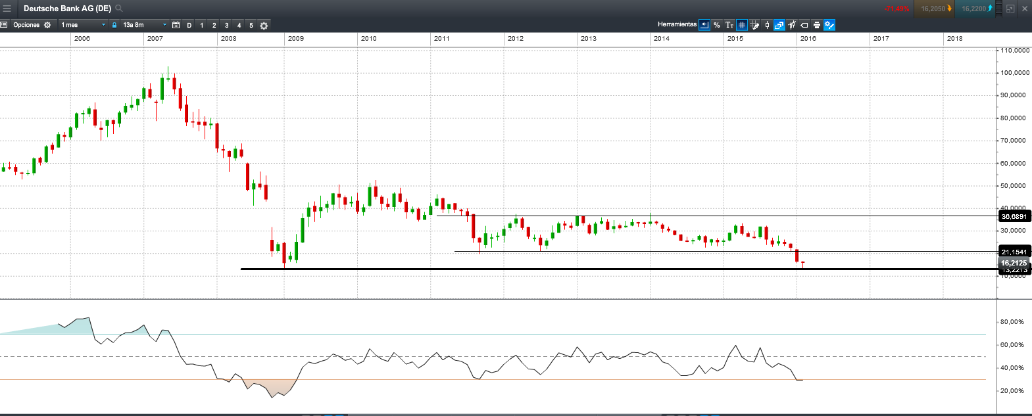Toggle the drawing settings tool button

tap(829, 25)
